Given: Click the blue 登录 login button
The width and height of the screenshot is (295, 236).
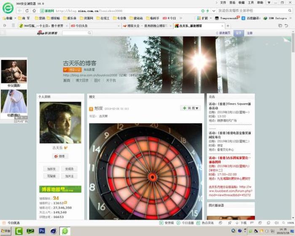Looking at the screenshot, I should (x=239, y=32).
